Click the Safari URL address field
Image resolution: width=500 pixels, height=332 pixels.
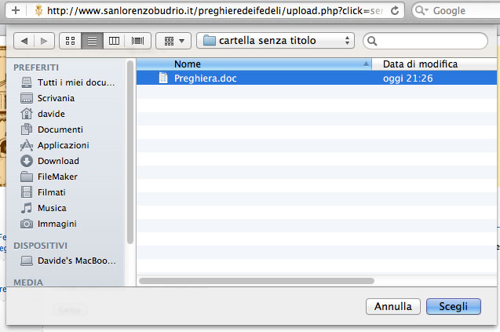click(x=215, y=11)
